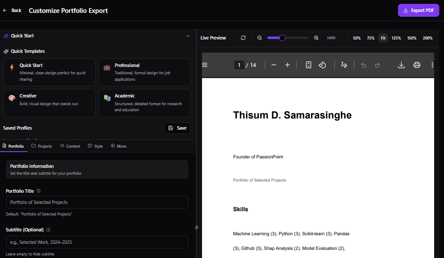This screenshot has height=258, width=444.
Task: Select the Professional template card
Action: point(144,72)
